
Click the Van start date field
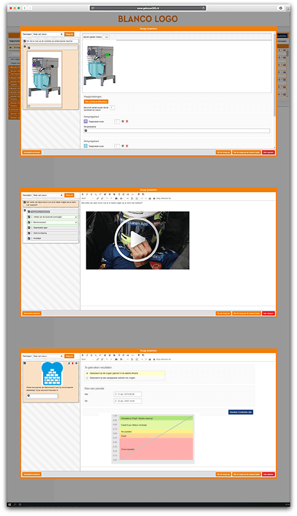pyautogui.click(x=128, y=394)
